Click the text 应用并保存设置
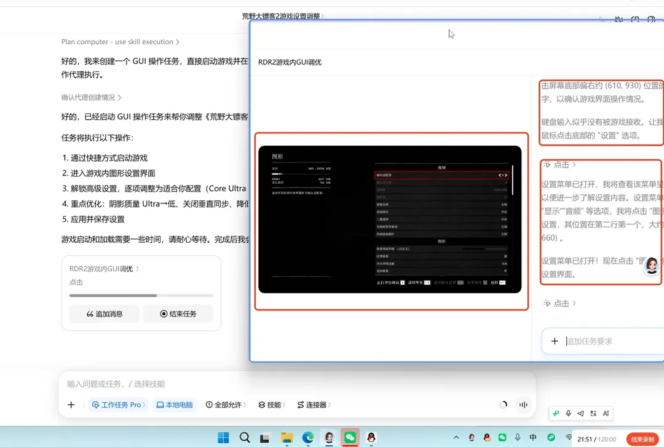 97,219
